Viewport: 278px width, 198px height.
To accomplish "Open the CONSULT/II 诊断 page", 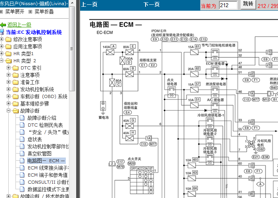I will coord(48,182).
